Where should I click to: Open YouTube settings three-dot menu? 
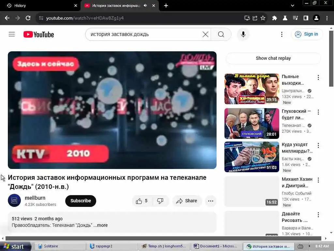click(x=281, y=34)
